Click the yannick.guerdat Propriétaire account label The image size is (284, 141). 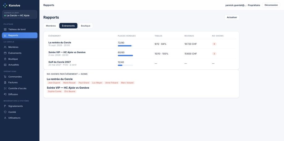click(243, 5)
